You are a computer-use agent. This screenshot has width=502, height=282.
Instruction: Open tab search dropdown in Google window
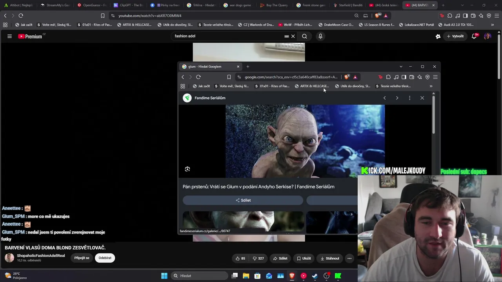[401, 67]
